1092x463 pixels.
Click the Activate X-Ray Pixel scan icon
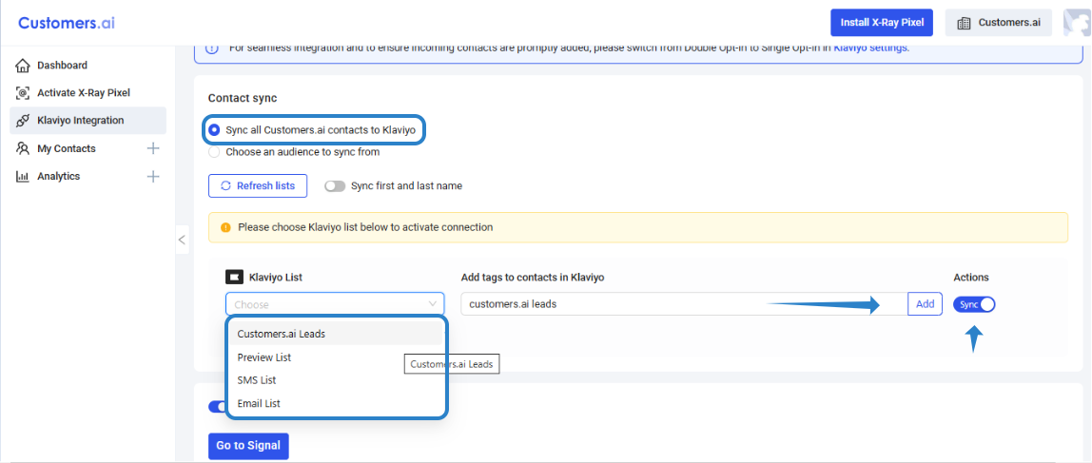click(x=23, y=93)
